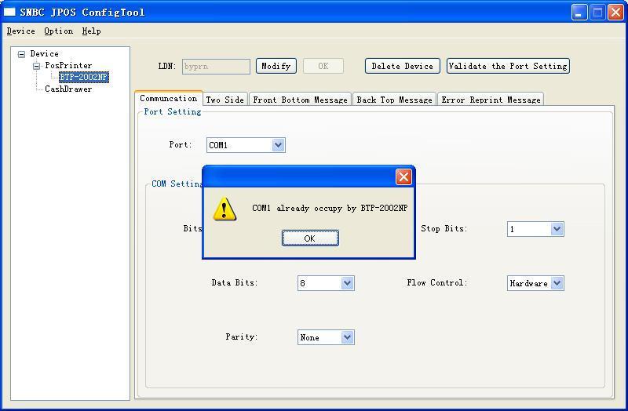Click the Device root label in tree

tap(44, 53)
